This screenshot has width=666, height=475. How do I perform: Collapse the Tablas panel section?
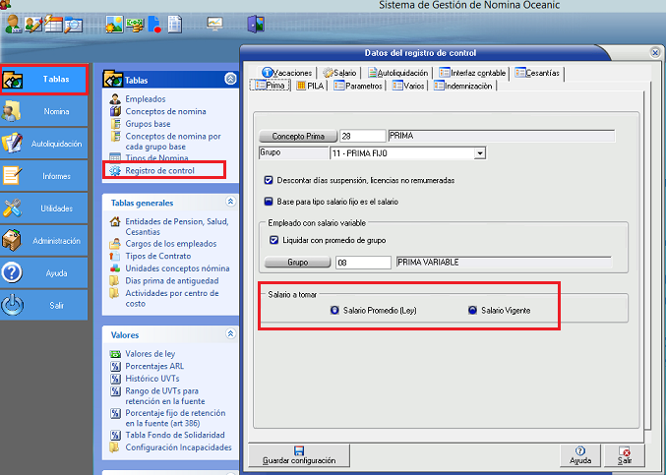(x=230, y=79)
